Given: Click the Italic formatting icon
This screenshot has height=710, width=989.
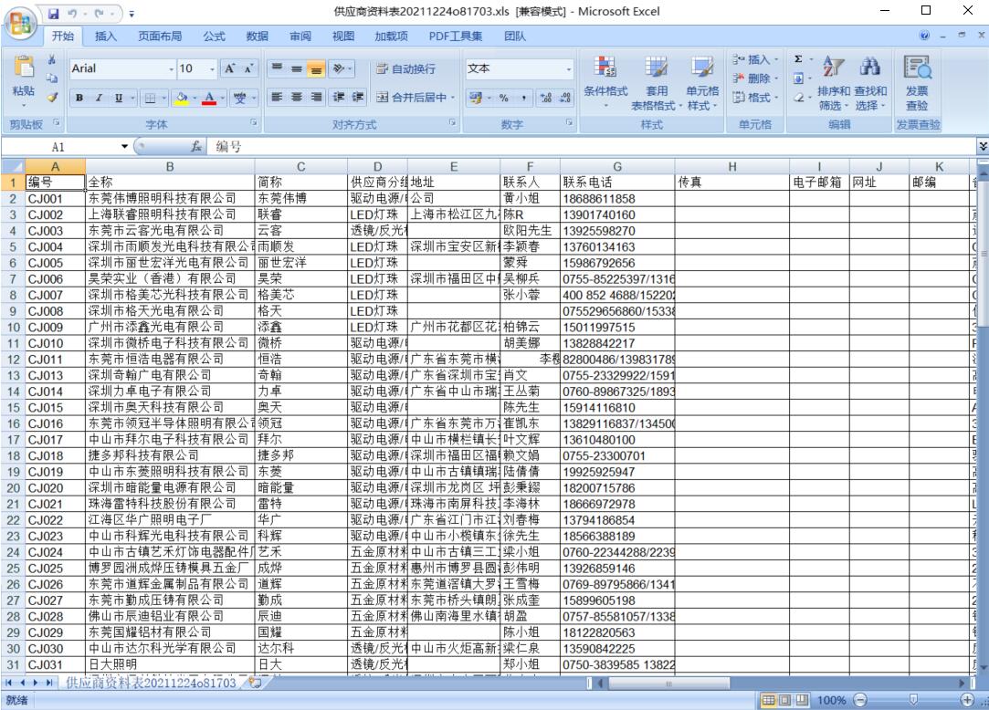Looking at the screenshot, I should [x=98, y=97].
